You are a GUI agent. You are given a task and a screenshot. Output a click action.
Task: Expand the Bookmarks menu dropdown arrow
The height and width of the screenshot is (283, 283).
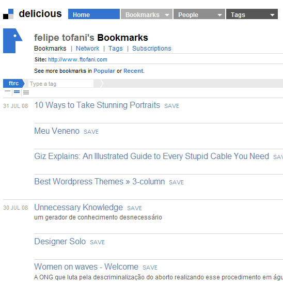tap(167, 15)
